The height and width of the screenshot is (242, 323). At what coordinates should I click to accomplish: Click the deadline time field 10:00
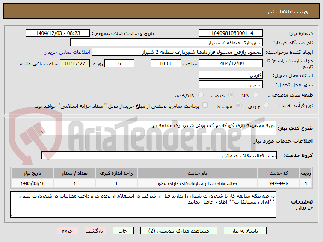166,63
